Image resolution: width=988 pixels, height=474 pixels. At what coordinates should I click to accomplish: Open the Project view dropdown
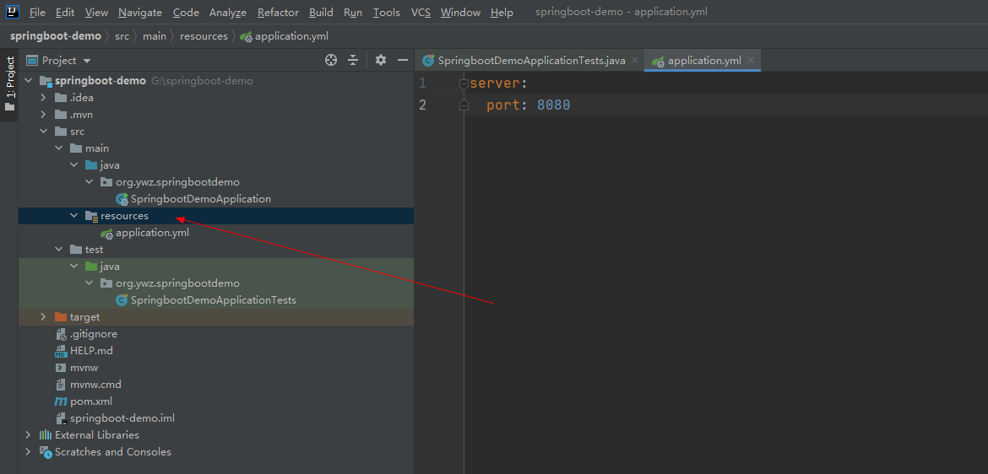click(87, 61)
